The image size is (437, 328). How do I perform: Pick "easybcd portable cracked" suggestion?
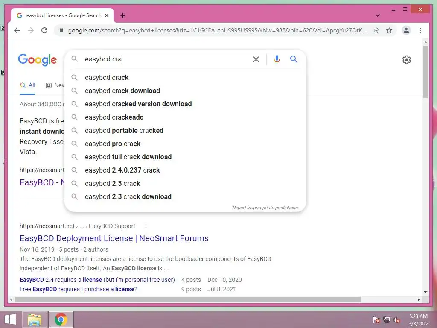185,131
